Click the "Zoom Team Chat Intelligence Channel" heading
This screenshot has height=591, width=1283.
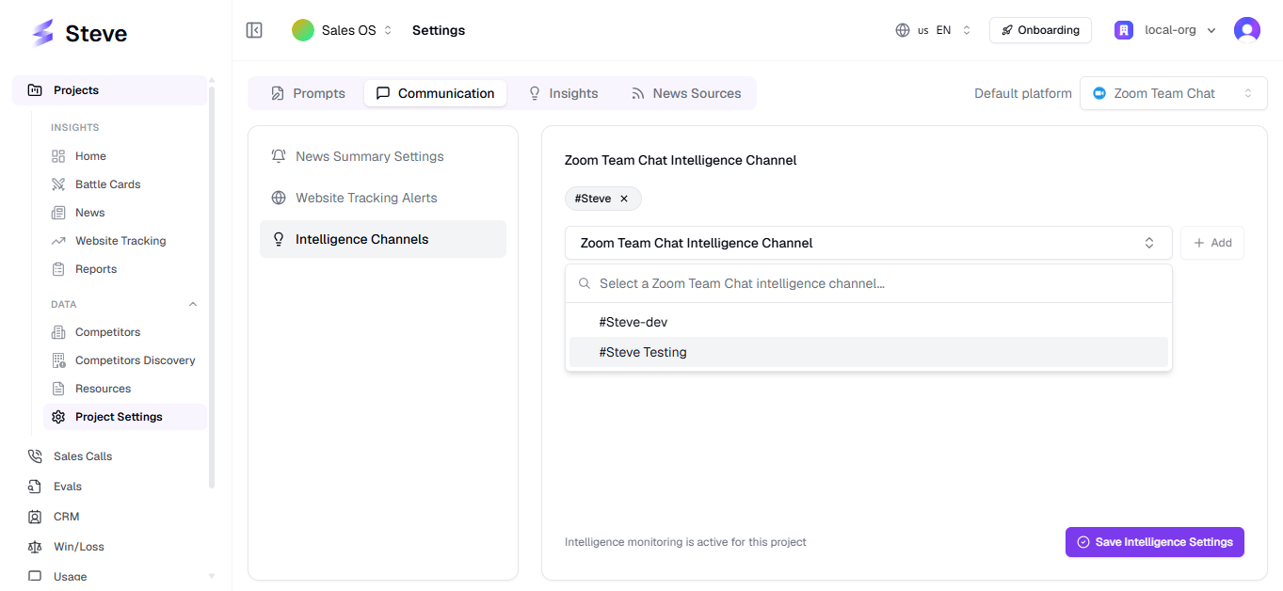click(681, 160)
